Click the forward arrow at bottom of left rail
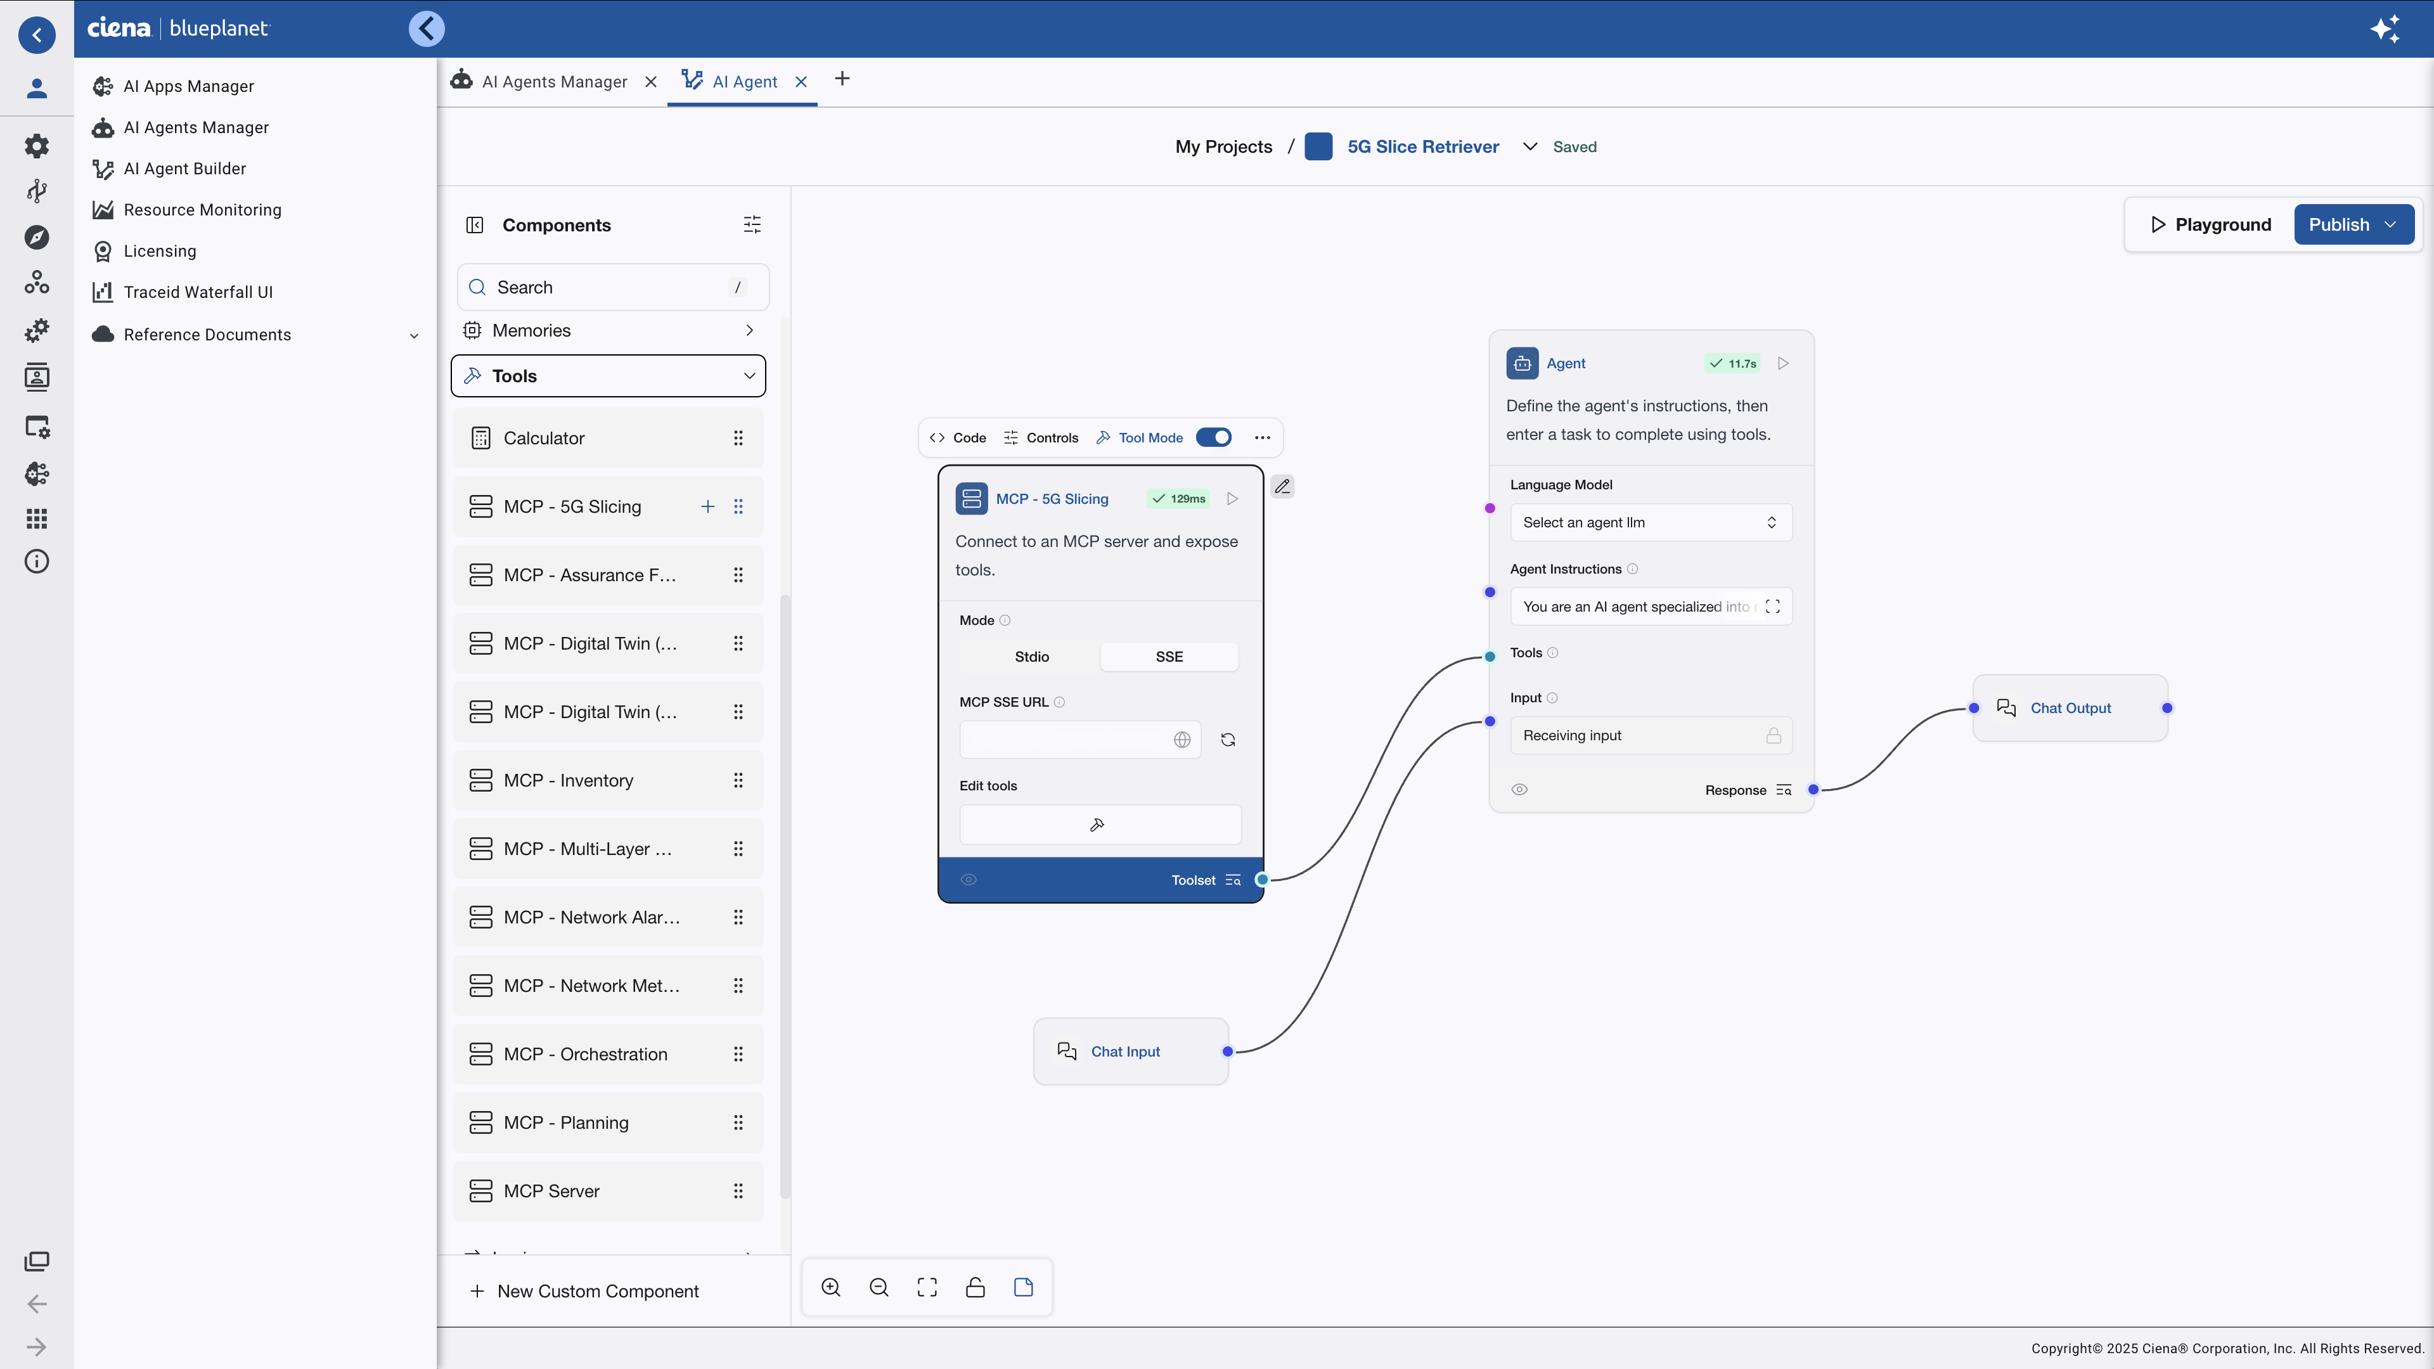 37,1347
